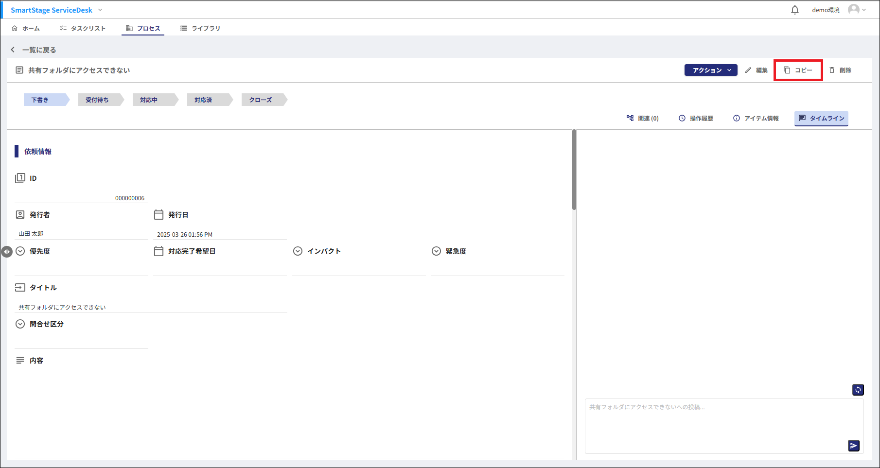This screenshot has height=468, width=880.
Task: Click the edit pencil icon
Action: [x=748, y=70]
